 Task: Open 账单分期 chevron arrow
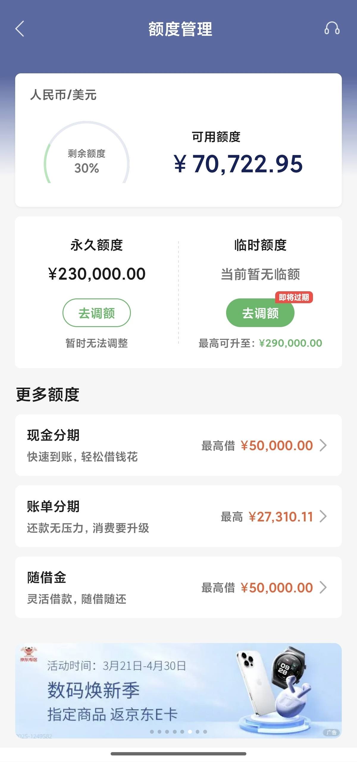tap(323, 516)
